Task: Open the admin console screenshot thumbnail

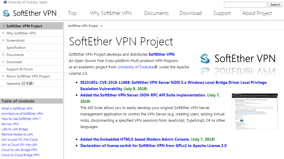Action: pos(255,111)
